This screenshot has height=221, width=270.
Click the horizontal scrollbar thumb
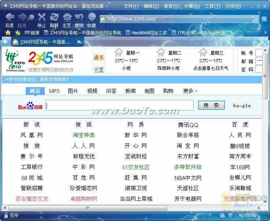[x=88, y=208]
